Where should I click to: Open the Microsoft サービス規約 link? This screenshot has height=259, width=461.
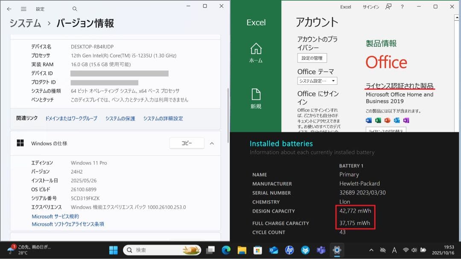click(x=56, y=216)
